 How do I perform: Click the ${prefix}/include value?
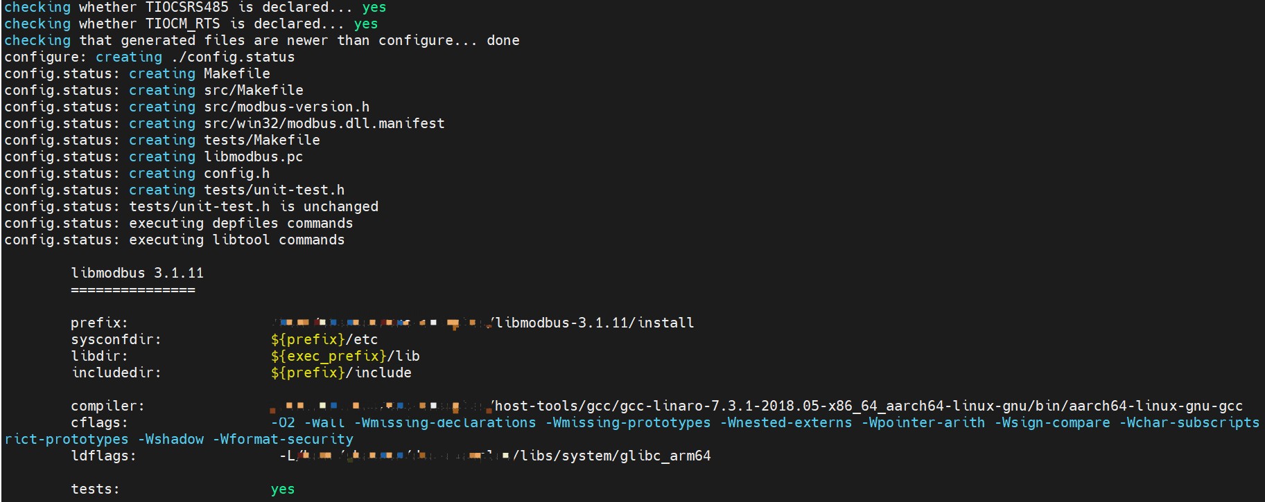pyautogui.click(x=340, y=373)
